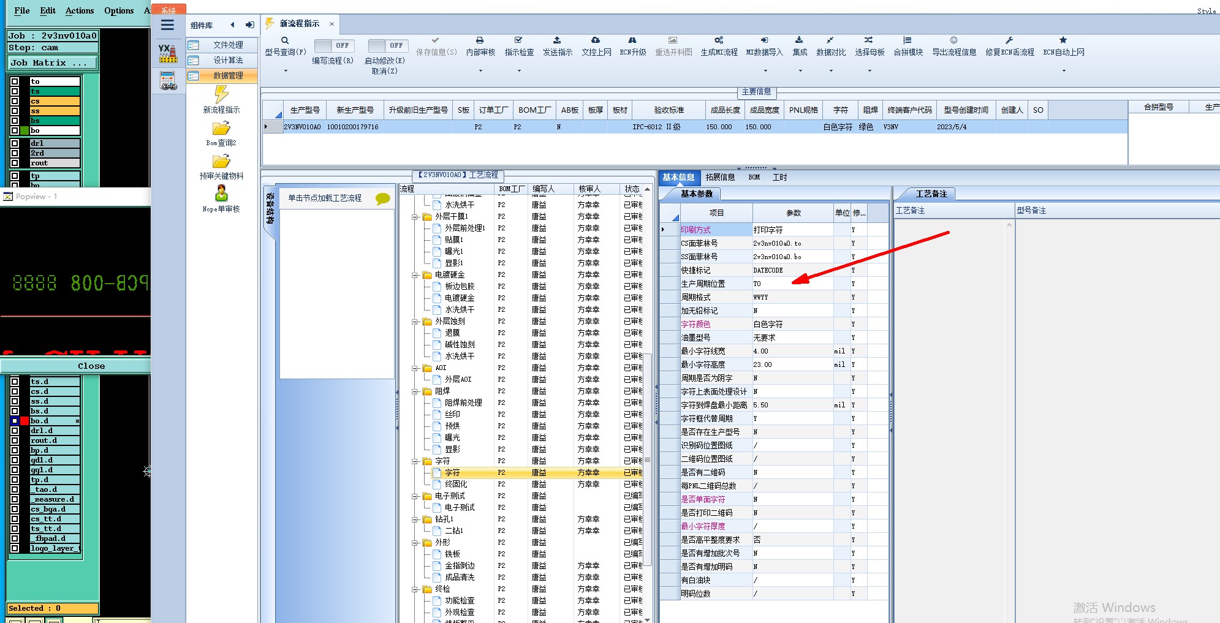Open dropdown arrow under ECN自动上网
1220x623 pixels.
pos(1064,71)
